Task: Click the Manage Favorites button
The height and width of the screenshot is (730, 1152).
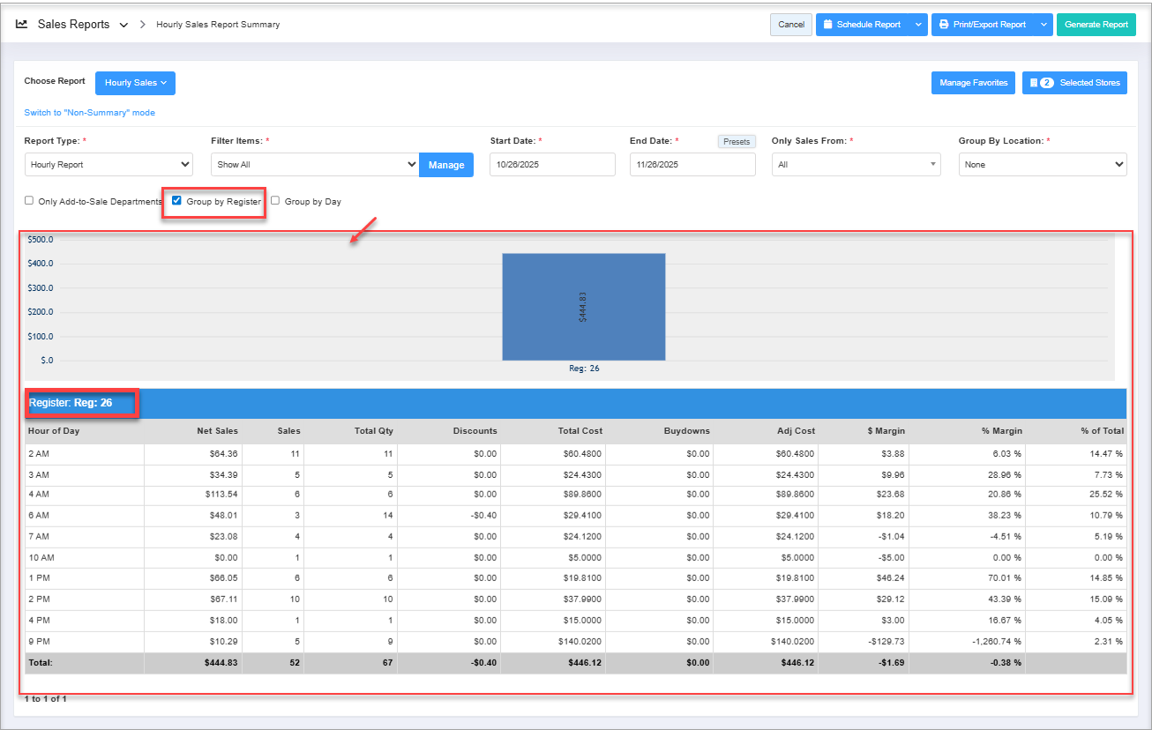Action: click(973, 83)
